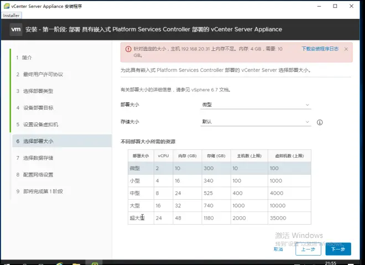Click the vCenter installer title bar icon
This screenshot has height=265, width=365.
point(7,6)
